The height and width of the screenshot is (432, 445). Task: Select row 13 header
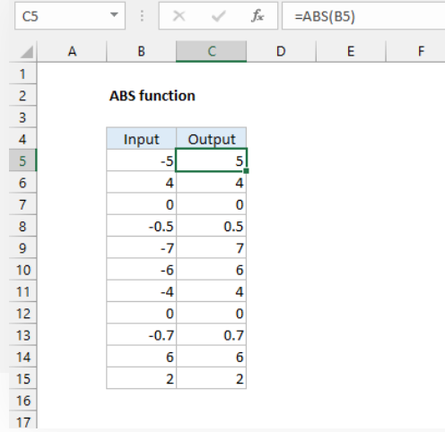(x=22, y=335)
